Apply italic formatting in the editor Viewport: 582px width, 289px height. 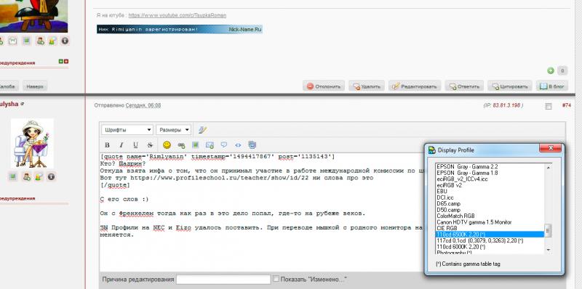[x=121, y=145]
